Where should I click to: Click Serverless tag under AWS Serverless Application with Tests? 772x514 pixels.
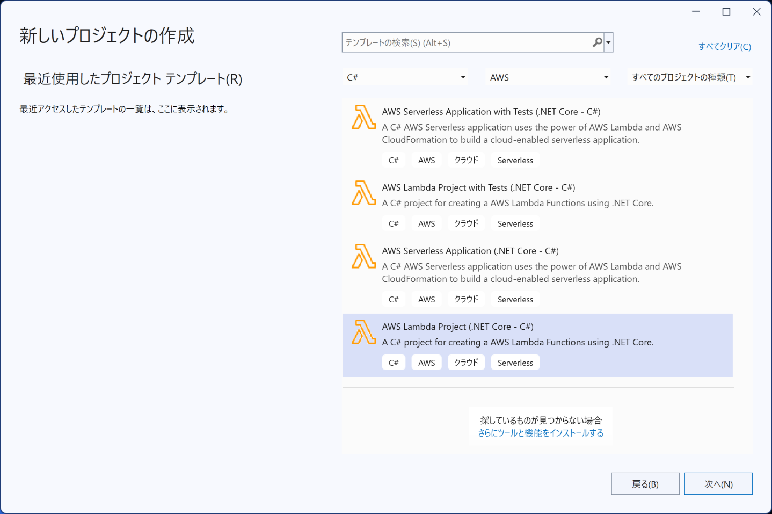(515, 160)
